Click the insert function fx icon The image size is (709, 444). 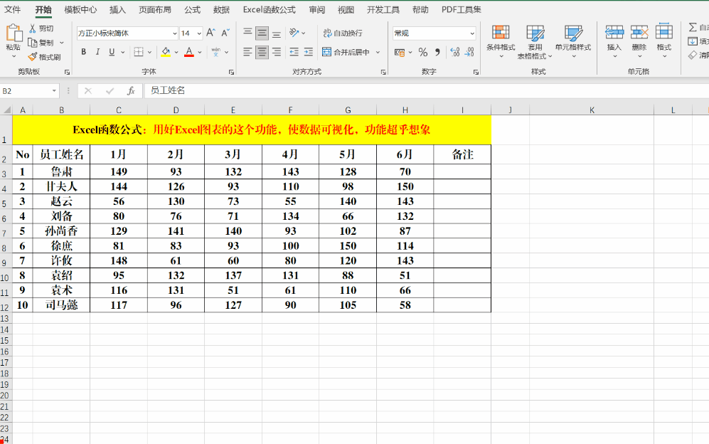coord(131,91)
